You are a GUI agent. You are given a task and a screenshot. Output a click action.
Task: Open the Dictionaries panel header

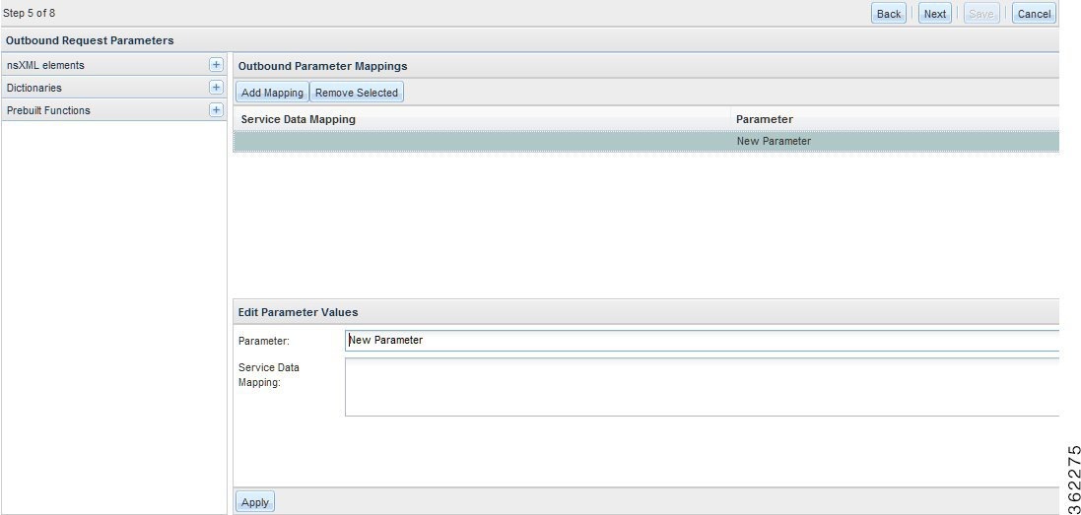113,88
